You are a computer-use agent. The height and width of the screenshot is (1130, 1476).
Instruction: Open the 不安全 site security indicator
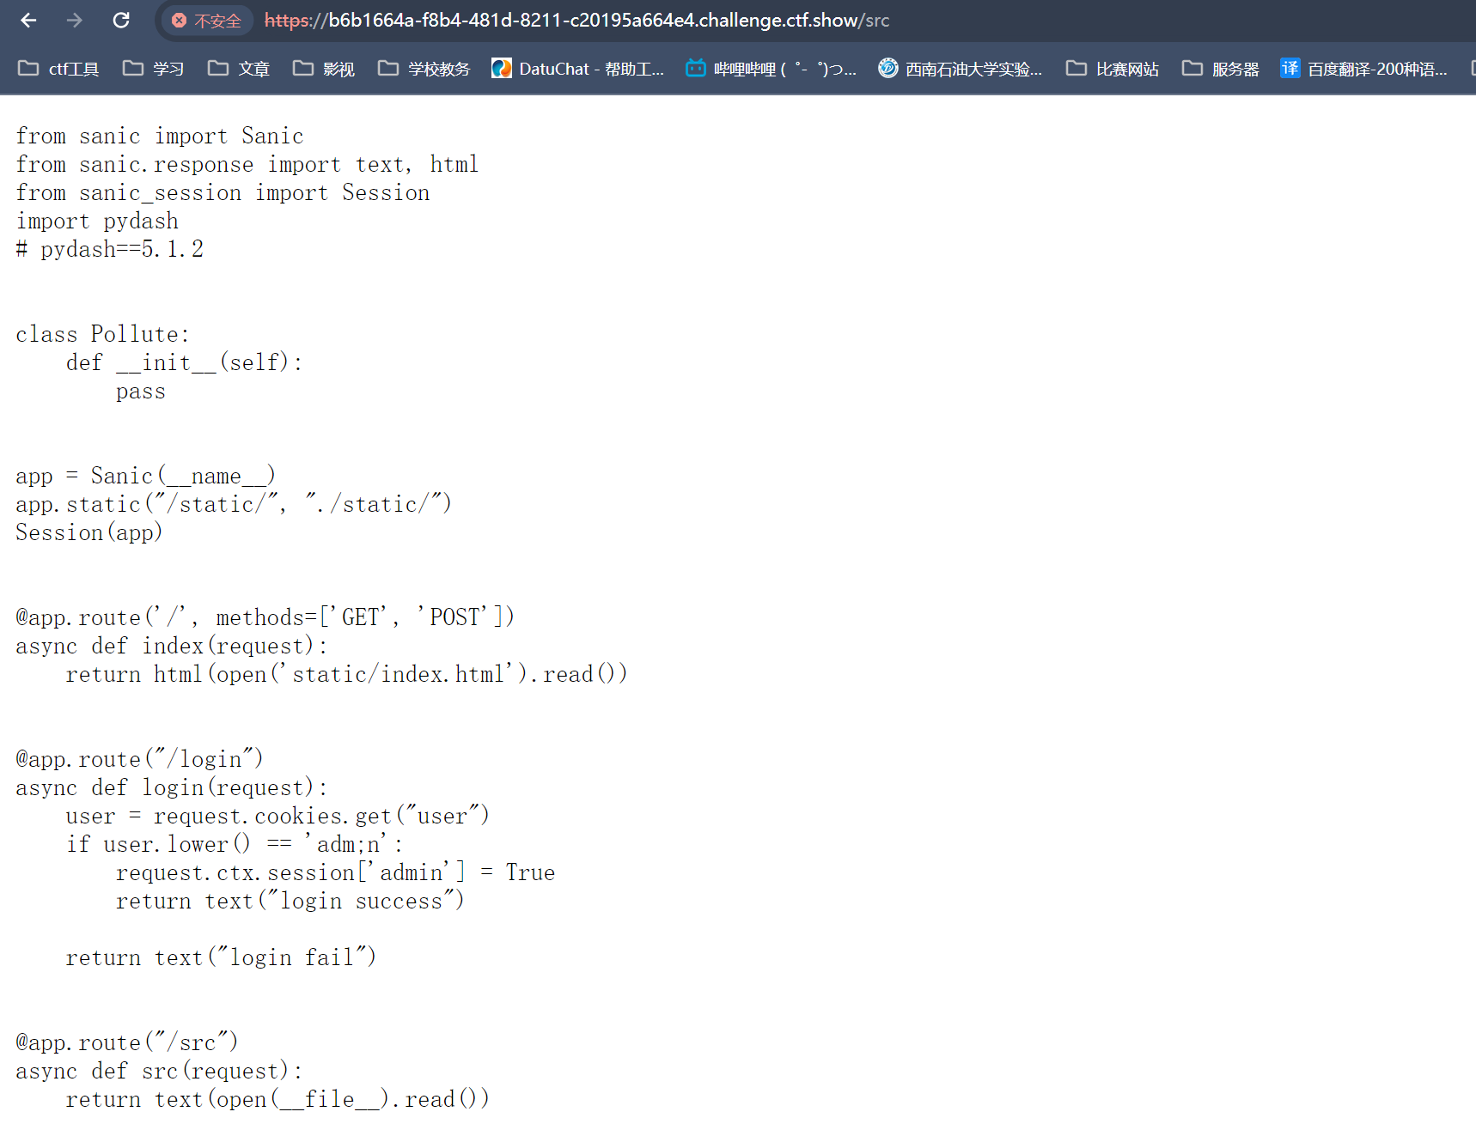click(206, 21)
